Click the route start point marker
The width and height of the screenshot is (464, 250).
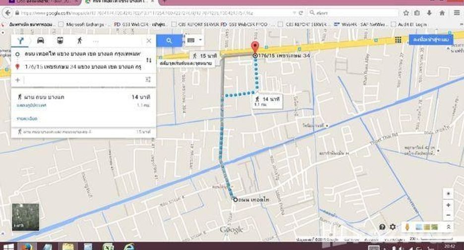tap(235, 200)
